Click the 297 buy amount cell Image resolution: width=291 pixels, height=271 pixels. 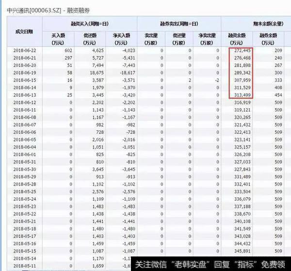[68, 58]
